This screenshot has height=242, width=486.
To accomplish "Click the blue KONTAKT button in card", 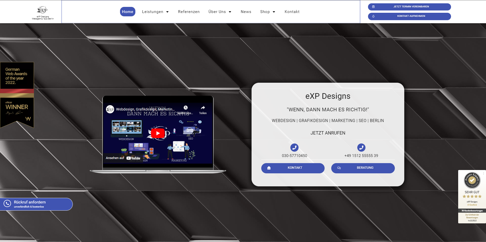I will point(293,168).
